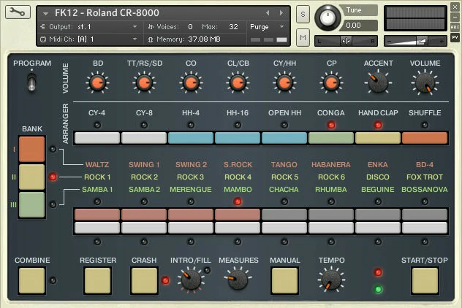This screenshot has width=462, height=308.
Task: Turn the MEASURES knob
Action: tap(238, 280)
